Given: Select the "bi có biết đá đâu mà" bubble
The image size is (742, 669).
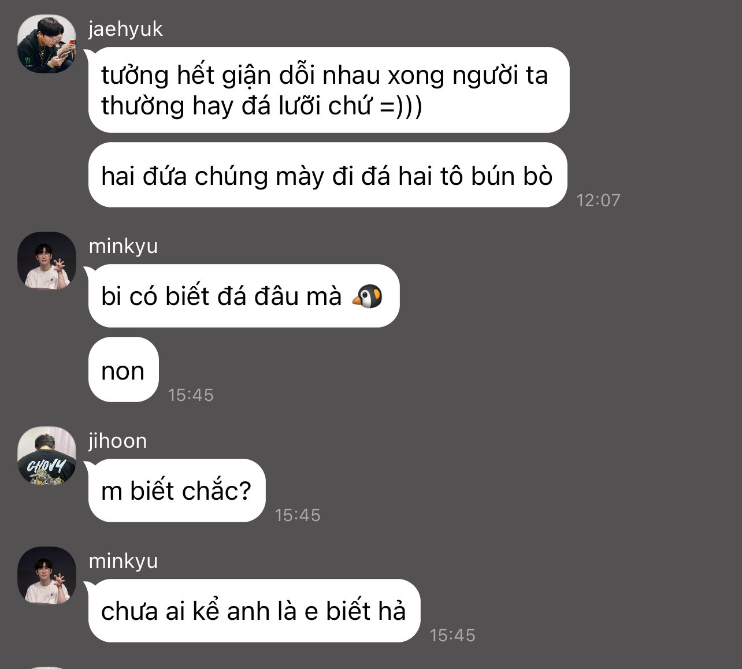Looking at the screenshot, I should click(243, 296).
